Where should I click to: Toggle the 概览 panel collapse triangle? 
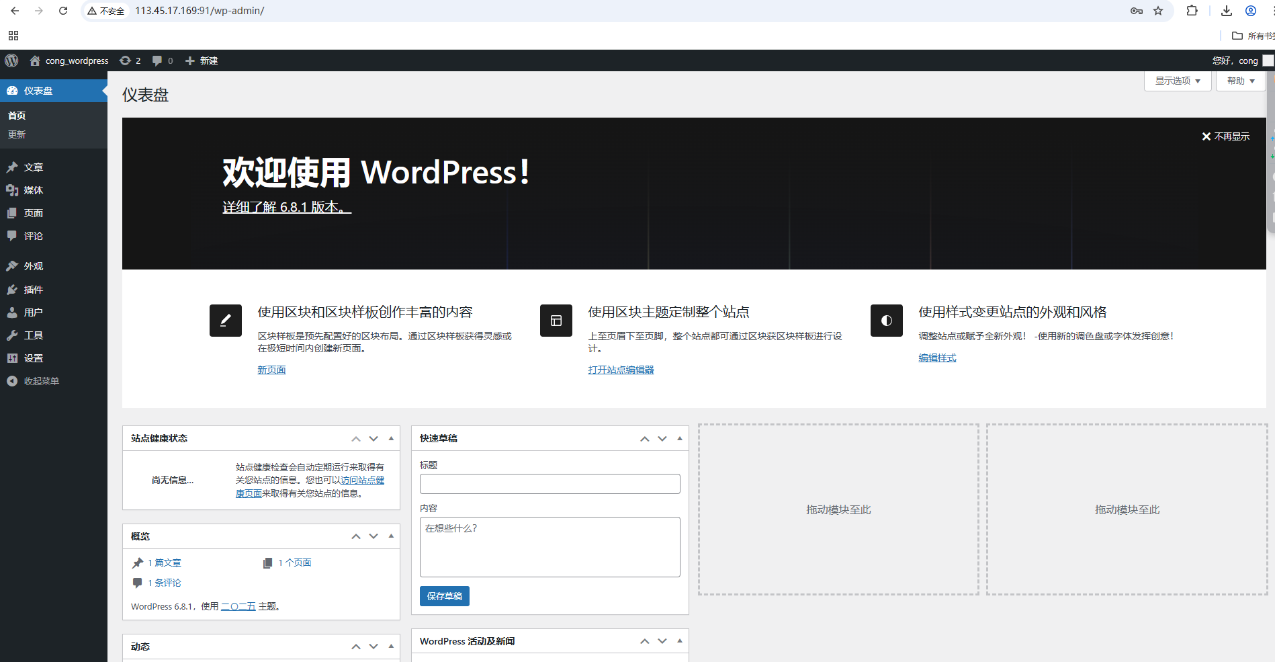(x=391, y=536)
